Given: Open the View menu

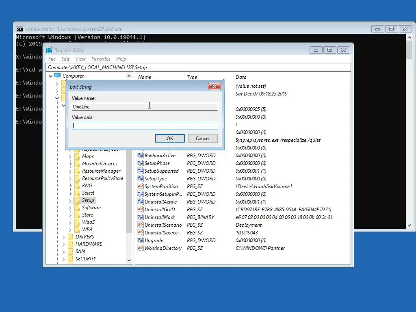Looking at the screenshot, I should click(x=80, y=59).
